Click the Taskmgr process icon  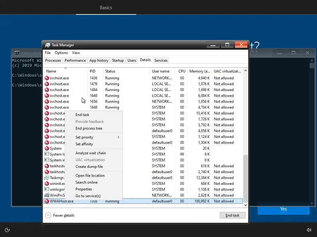(x=47, y=178)
